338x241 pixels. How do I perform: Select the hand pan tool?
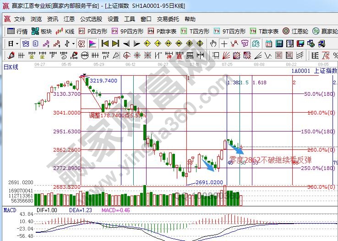point(213,44)
